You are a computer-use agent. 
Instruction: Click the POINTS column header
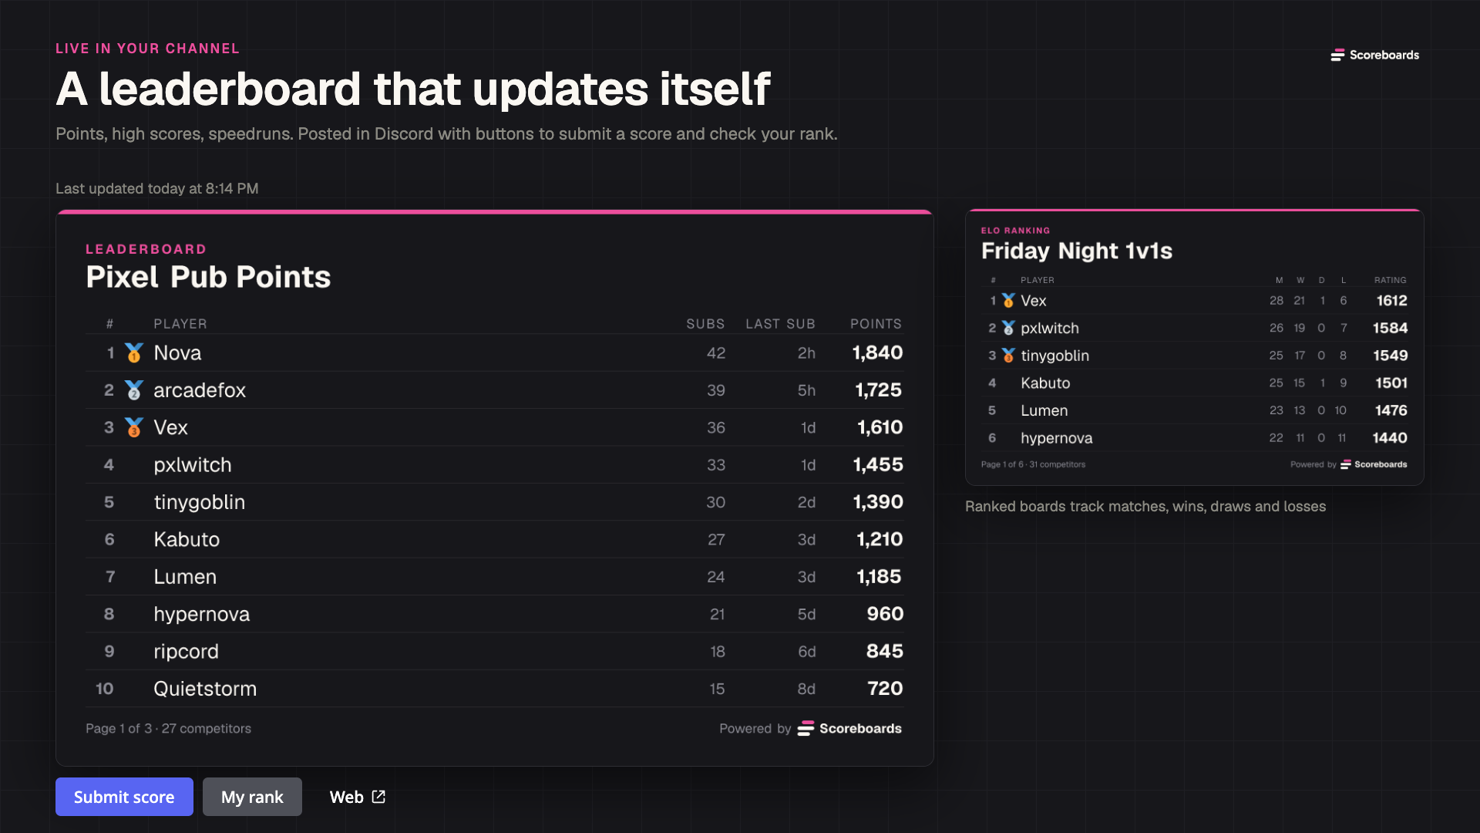pyautogui.click(x=876, y=324)
